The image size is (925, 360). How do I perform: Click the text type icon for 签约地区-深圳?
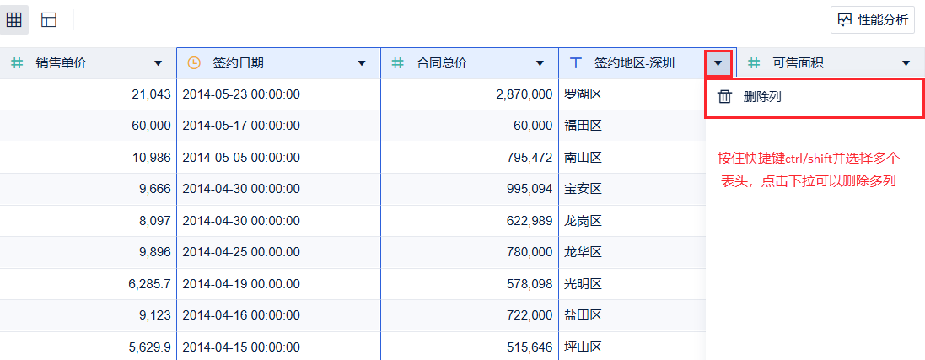click(x=576, y=62)
